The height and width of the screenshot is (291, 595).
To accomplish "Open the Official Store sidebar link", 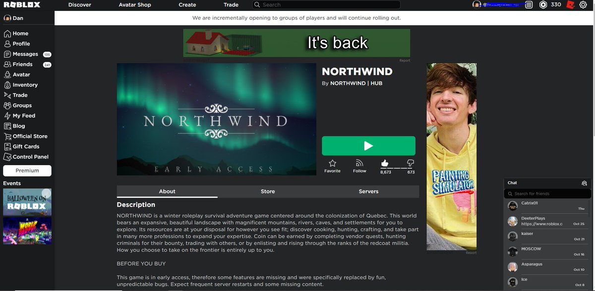I will click(x=26, y=136).
